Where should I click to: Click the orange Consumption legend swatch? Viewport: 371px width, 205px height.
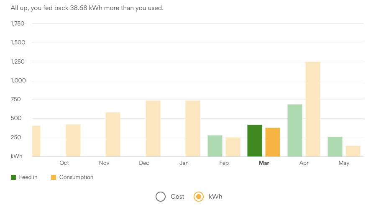coord(54,177)
